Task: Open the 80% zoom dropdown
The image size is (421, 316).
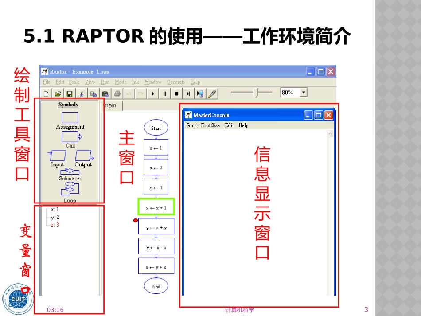Action: click(x=304, y=92)
